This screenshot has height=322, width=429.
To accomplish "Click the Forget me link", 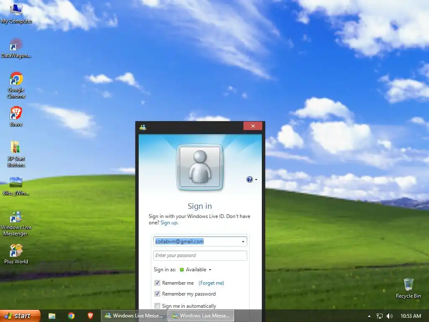I will point(211,283).
